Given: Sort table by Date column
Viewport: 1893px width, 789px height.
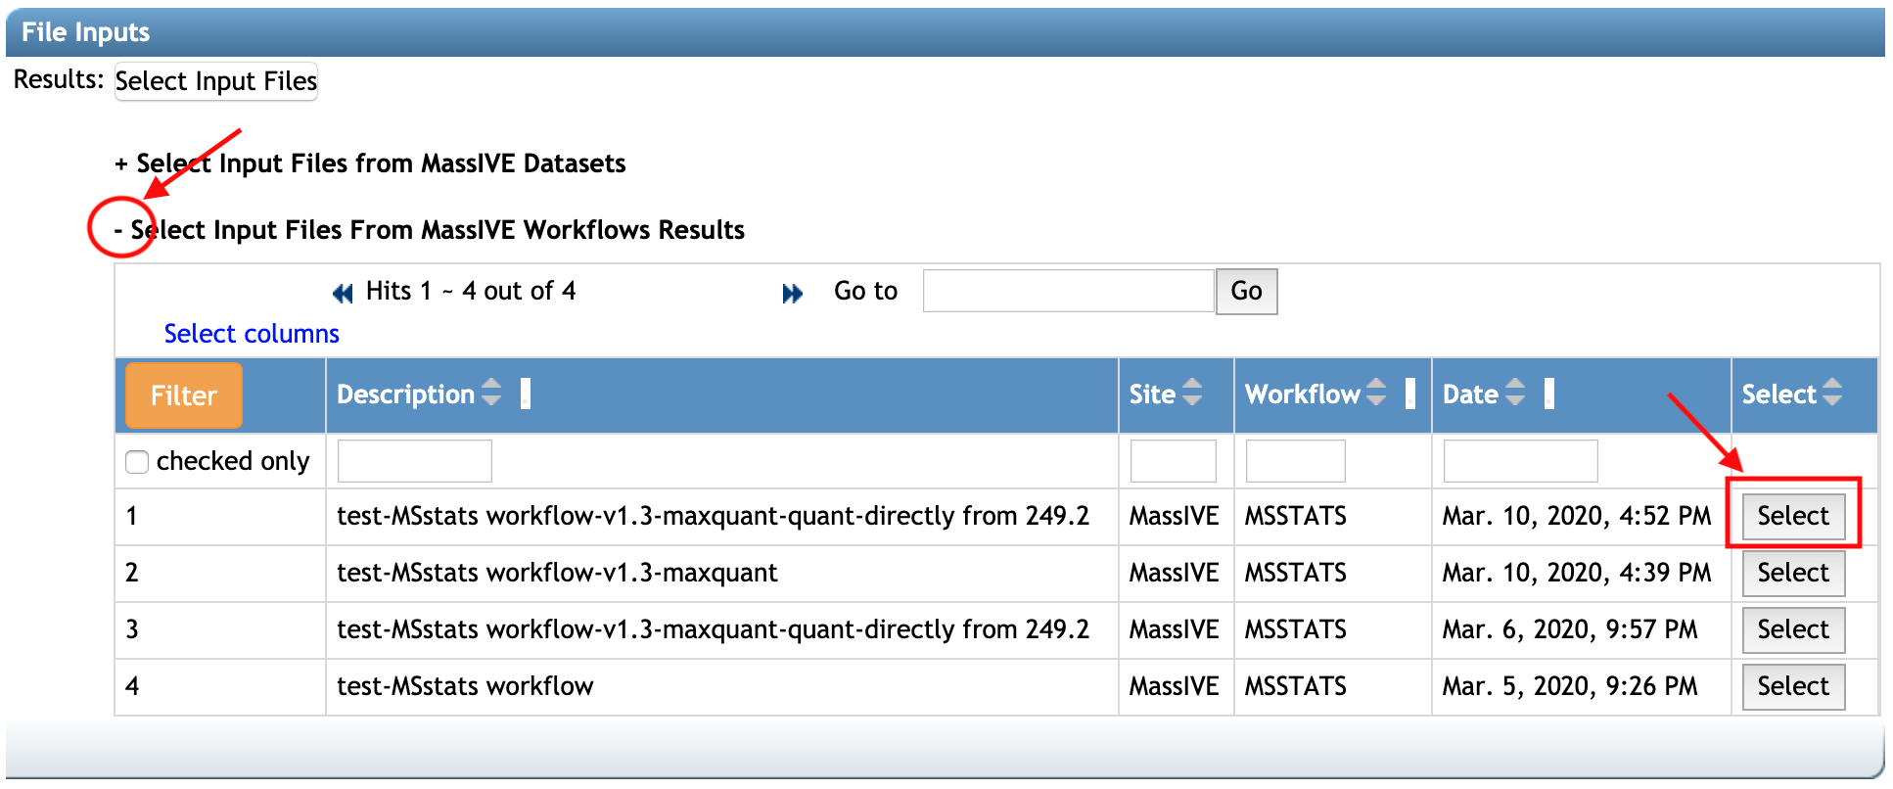Looking at the screenshot, I should click(1514, 394).
